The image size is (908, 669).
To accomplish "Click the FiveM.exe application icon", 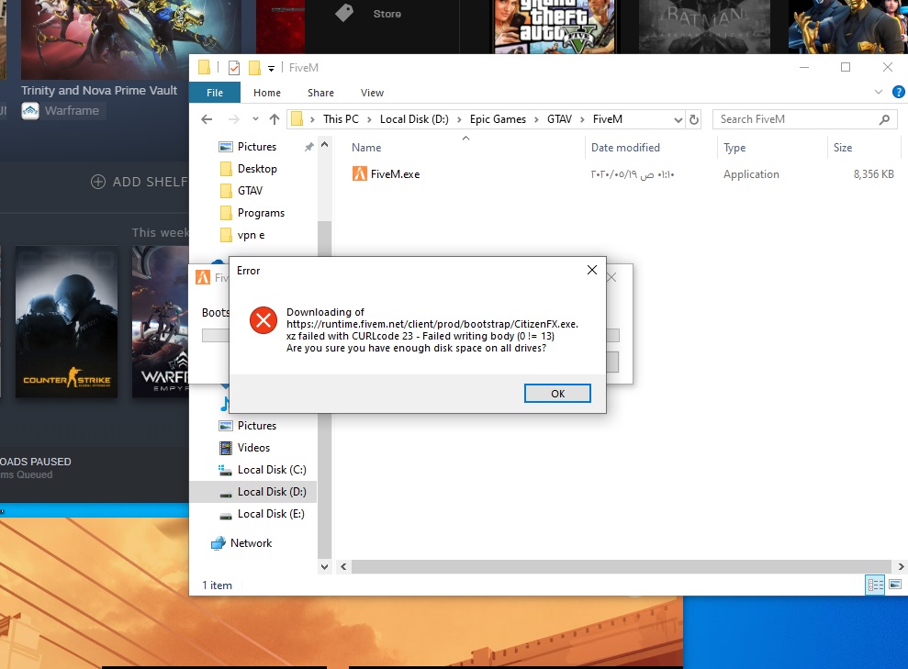I will (360, 174).
